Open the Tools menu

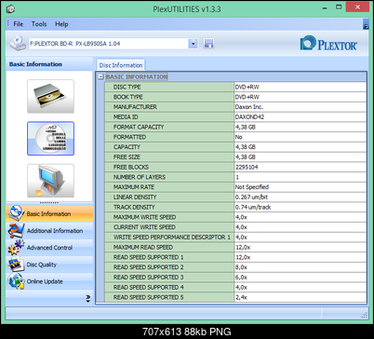click(x=39, y=24)
